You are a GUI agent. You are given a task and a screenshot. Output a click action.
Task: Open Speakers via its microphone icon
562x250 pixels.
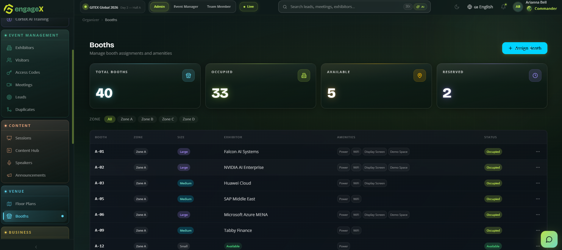(9, 163)
